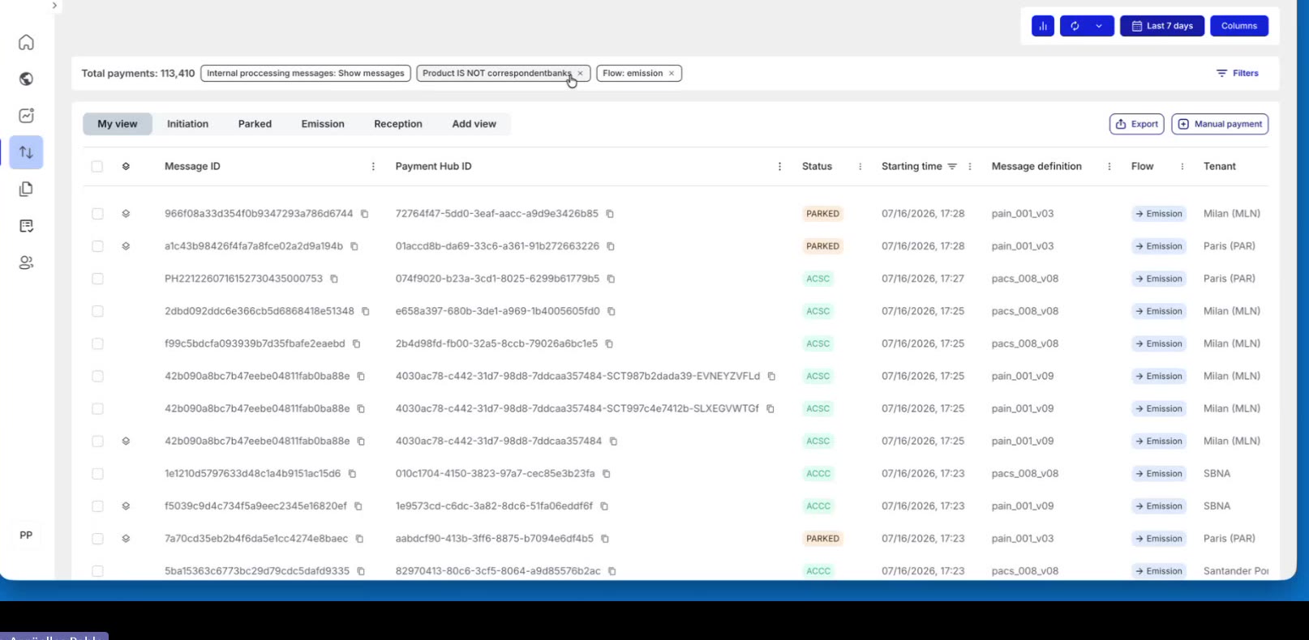Image resolution: width=1309 pixels, height=640 pixels.
Task: Select checkbox for row 7a70cd35eb2b4f6da5e1cc4274e8baec
Action: click(97, 539)
